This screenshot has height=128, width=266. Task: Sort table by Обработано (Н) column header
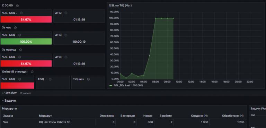[233, 116]
